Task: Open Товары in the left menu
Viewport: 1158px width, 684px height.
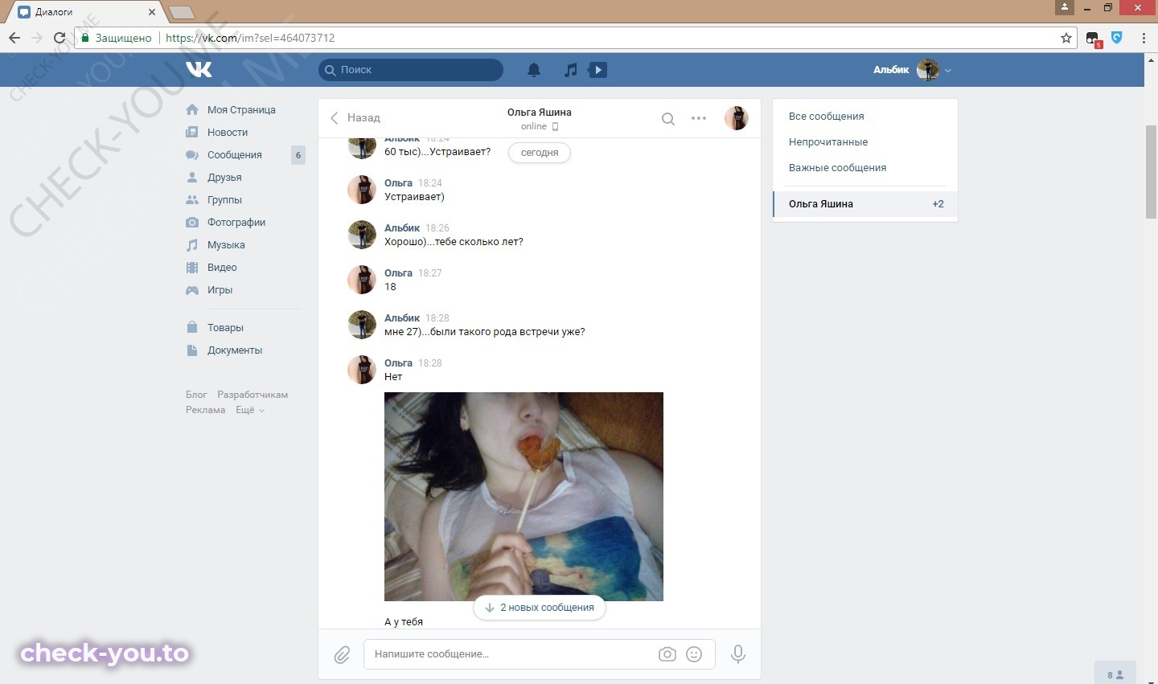Action: pos(225,328)
